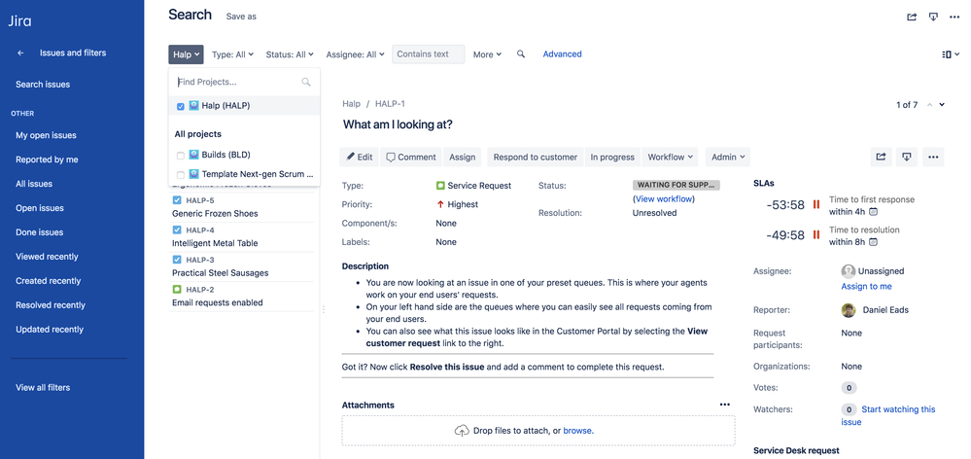
Task: Click the upload cloud icon in drop zone
Action: [x=462, y=431]
